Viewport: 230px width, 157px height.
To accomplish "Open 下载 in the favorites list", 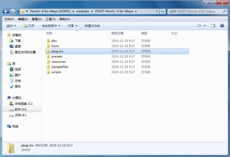I will click(18, 41).
